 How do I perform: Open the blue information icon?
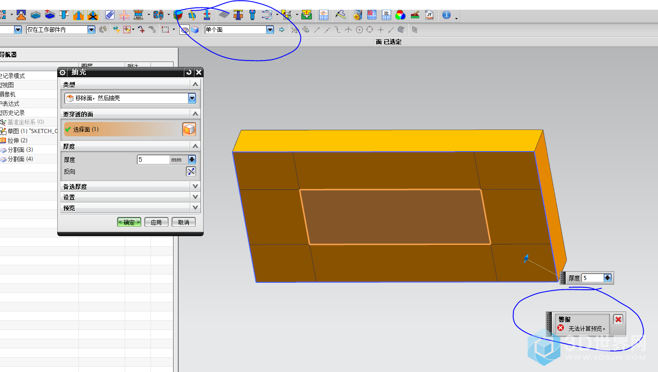click(446, 15)
